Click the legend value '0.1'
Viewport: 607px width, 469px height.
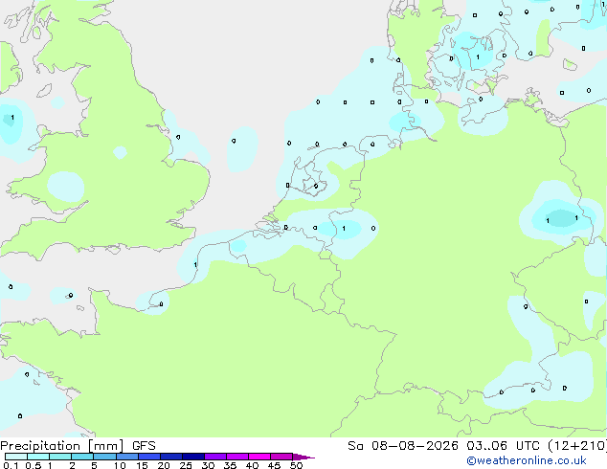pos(11,465)
